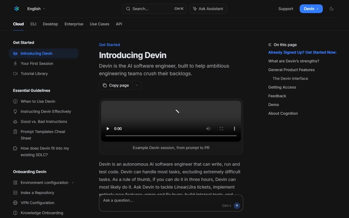Click the Index a Repository icon
The width and height of the screenshot is (349, 218).
click(x=15, y=193)
